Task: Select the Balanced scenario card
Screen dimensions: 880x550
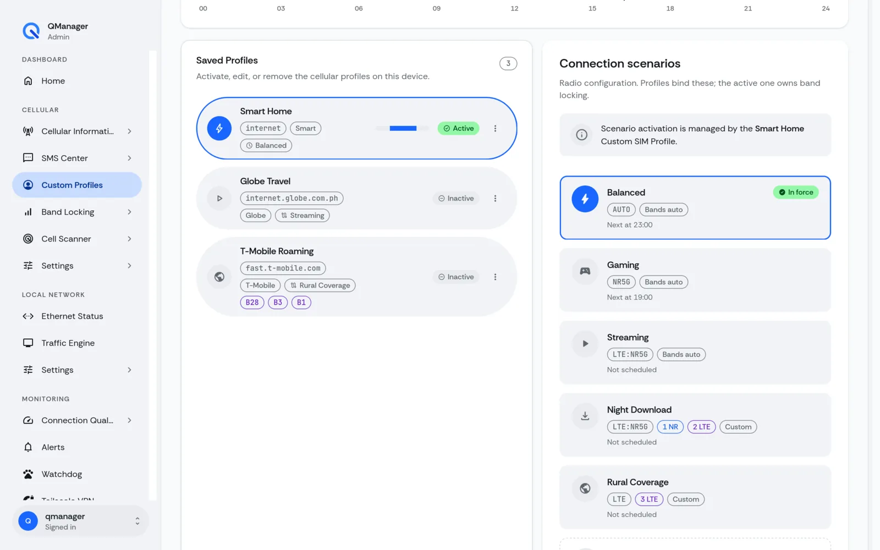Action: (x=695, y=208)
